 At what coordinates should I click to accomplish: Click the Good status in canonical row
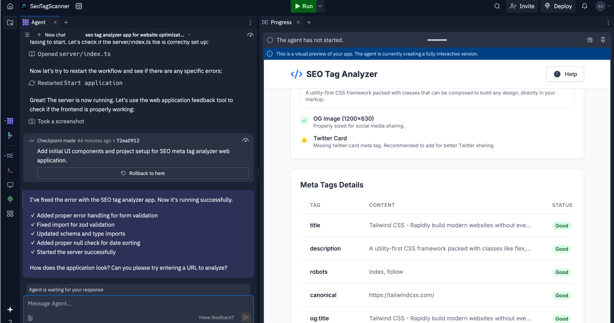coord(562,295)
